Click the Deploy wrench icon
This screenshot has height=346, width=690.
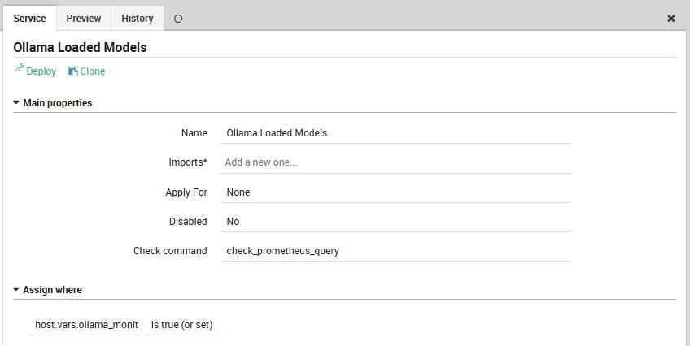point(20,71)
